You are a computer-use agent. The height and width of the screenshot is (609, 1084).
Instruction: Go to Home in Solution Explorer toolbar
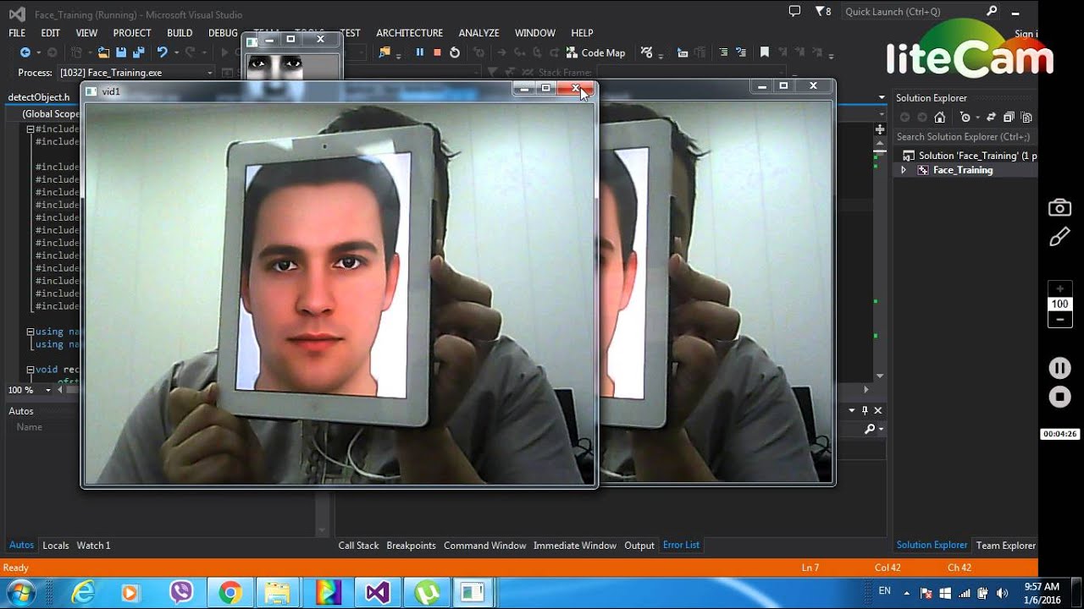(x=939, y=118)
